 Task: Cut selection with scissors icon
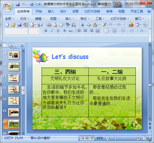(83, 25)
